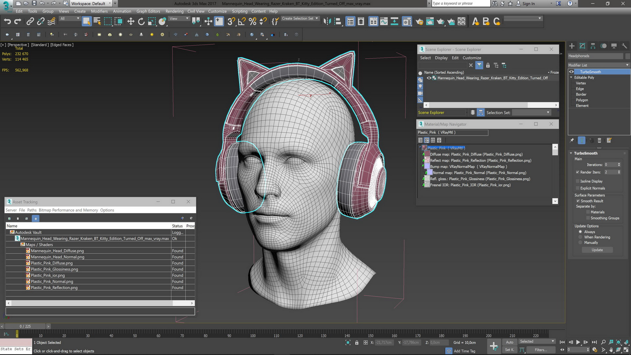Screen dimensions: 631x355
Task: Toggle the Scene Explorer toolbar icon
Action: coord(350,22)
